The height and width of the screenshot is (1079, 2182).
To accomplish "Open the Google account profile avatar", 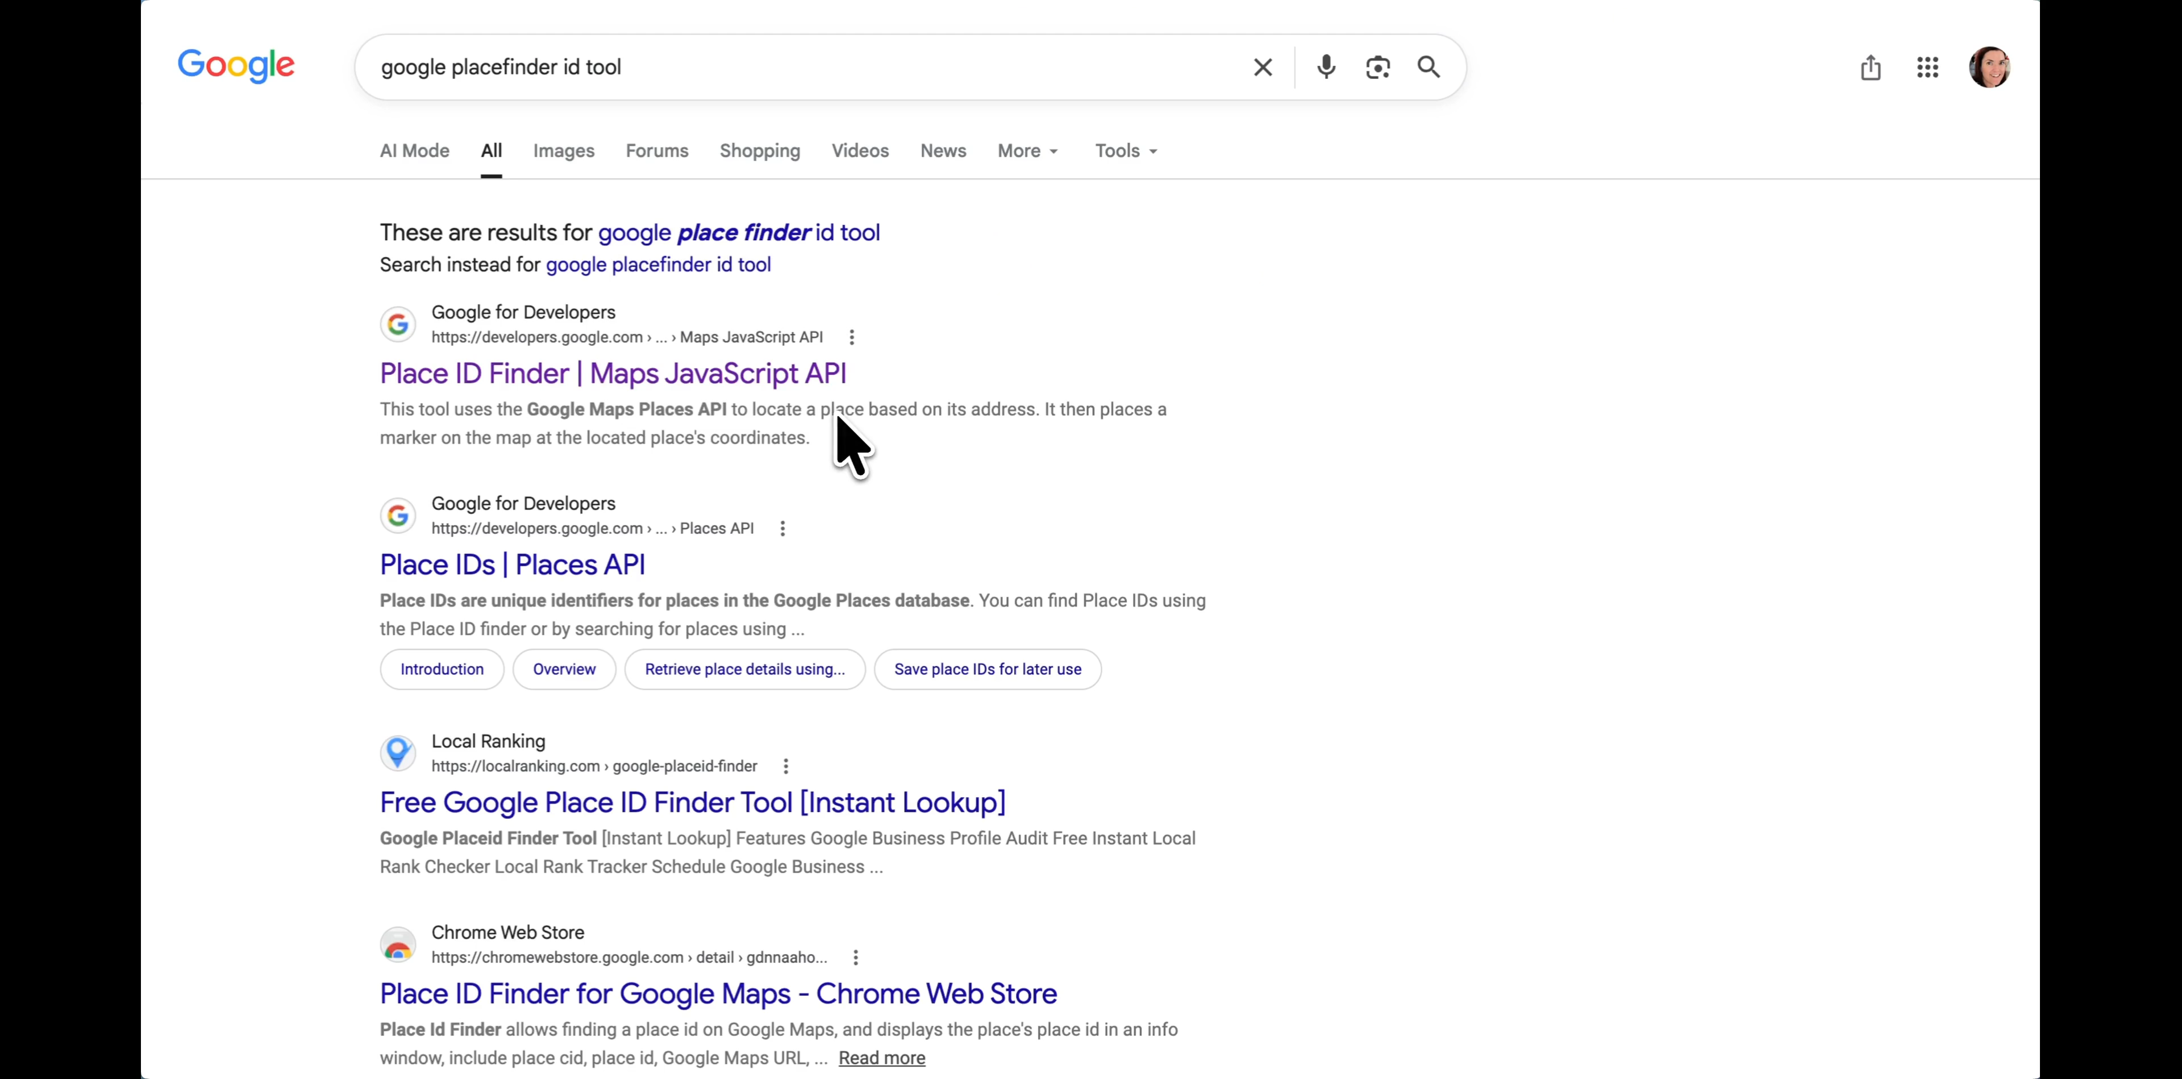I will click(x=1989, y=67).
